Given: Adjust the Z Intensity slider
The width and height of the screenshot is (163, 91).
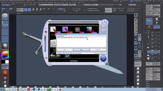Looking at the screenshot, I should (62, 10).
